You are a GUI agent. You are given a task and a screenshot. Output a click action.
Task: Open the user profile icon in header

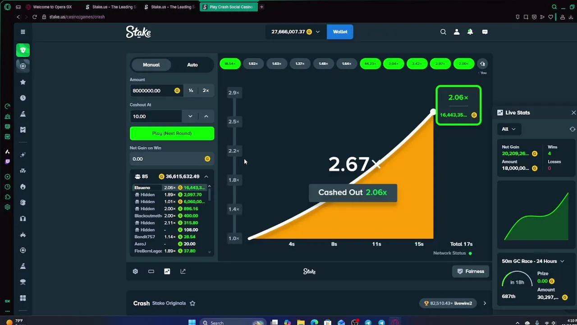point(457,32)
